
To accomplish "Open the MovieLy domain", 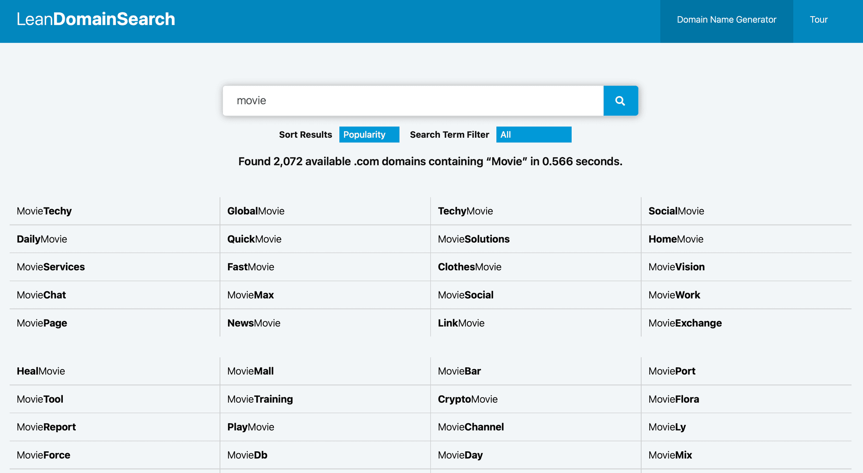I will (x=667, y=427).
